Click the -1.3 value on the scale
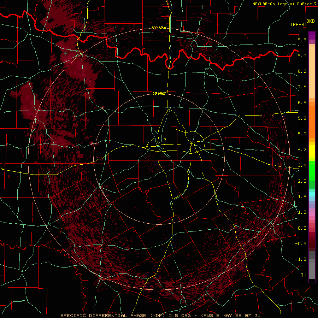Viewport: 318px width, 318px height. click(x=301, y=259)
